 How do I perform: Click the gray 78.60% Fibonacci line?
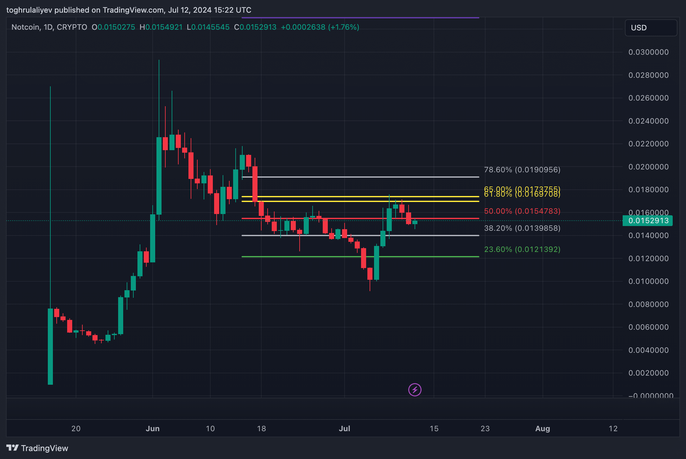coord(360,177)
